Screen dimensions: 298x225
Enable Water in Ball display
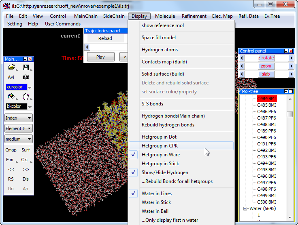tap(181, 211)
